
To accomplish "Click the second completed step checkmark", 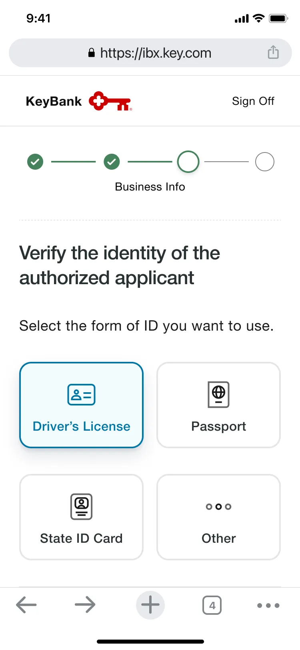I will (112, 162).
